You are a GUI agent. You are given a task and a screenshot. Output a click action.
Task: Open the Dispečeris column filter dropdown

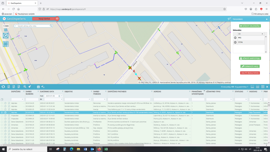(23, 99)
